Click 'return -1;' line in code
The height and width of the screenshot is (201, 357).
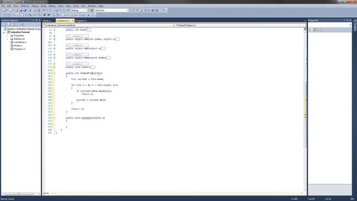pyautogui.click(x=78, y=109)
